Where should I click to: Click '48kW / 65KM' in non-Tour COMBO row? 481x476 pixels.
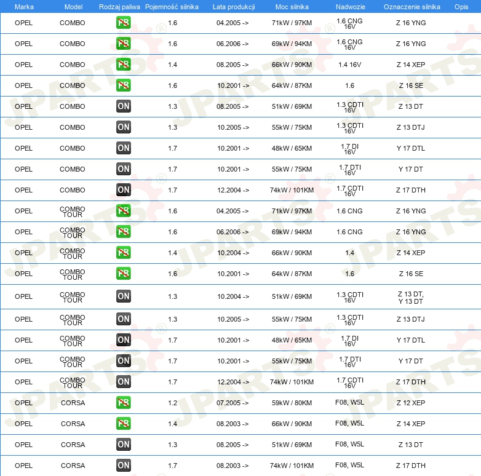(292, 148)
